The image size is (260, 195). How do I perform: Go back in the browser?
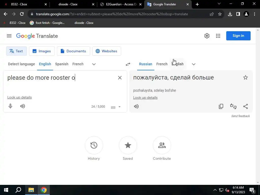[6, 14]
